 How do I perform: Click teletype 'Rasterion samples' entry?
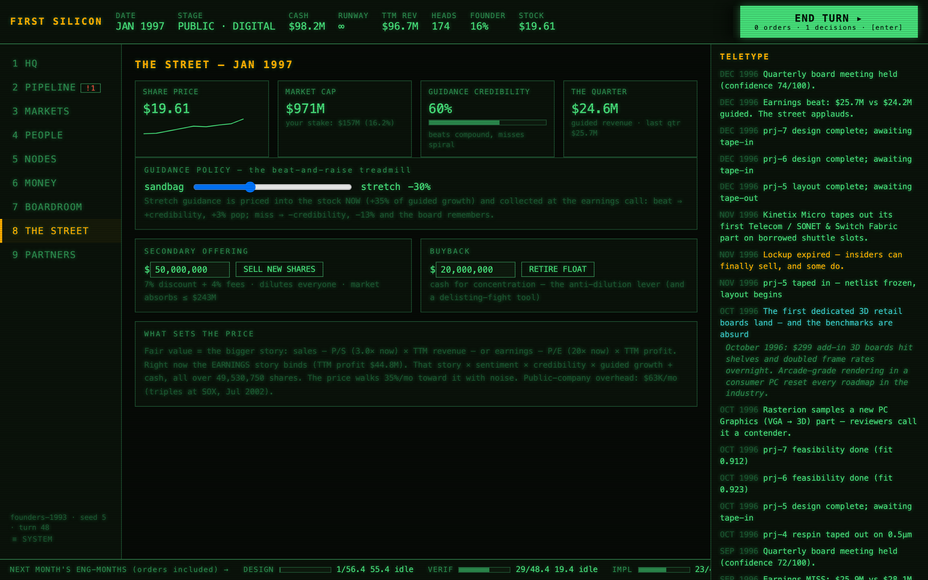click(818, 421)
